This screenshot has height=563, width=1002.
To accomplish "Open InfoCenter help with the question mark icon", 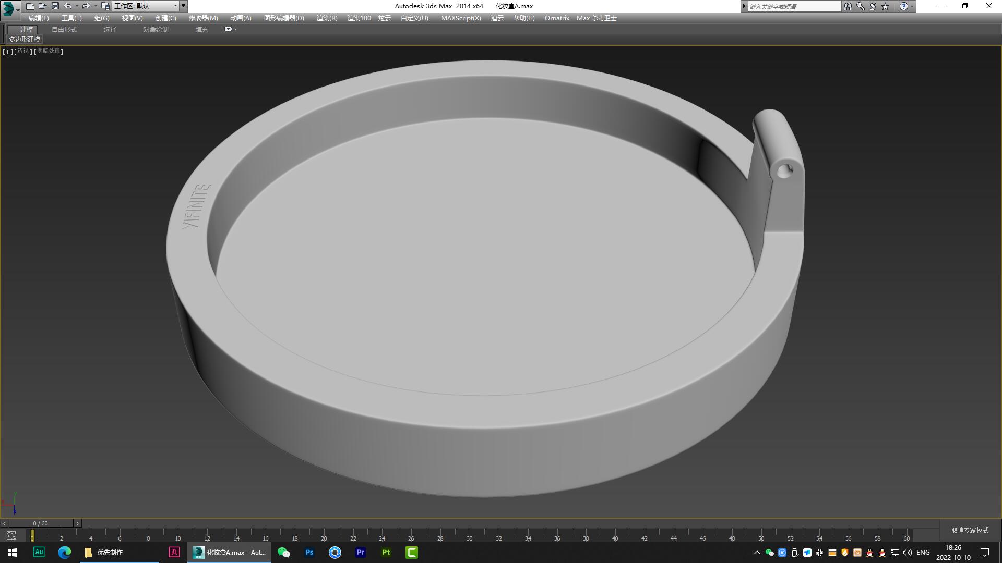I will tap(904, 6).
